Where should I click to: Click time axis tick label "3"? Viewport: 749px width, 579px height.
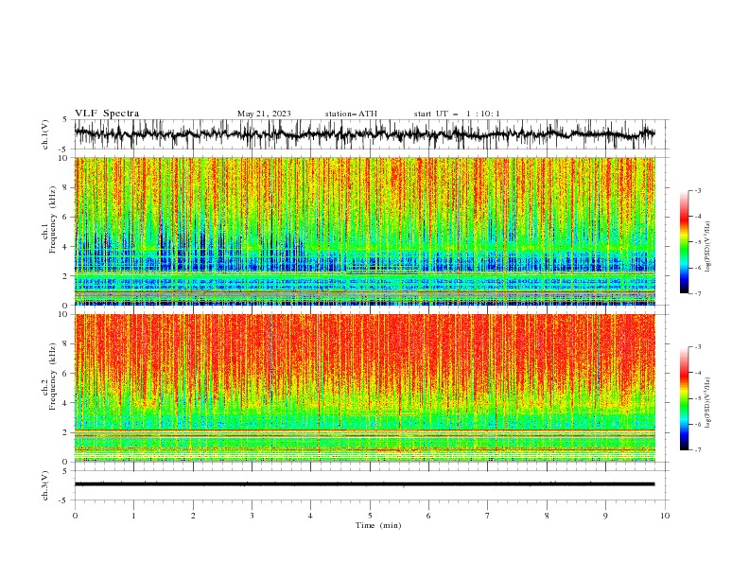click(x=252, y=516)
